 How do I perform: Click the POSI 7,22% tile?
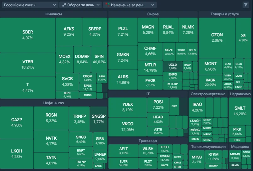coord(158,105)
